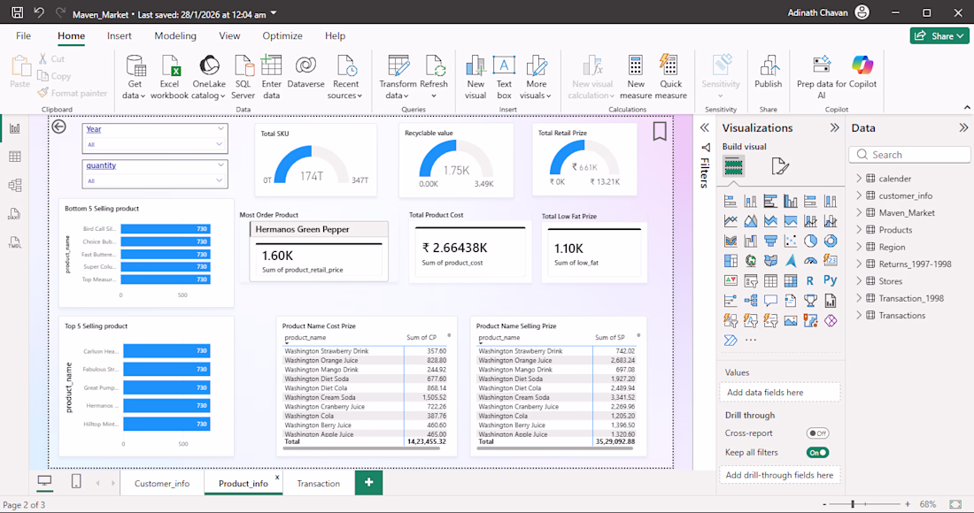Click the Enter data icon
The width and height of the screenshot is (974, 513).
(272, 65)
